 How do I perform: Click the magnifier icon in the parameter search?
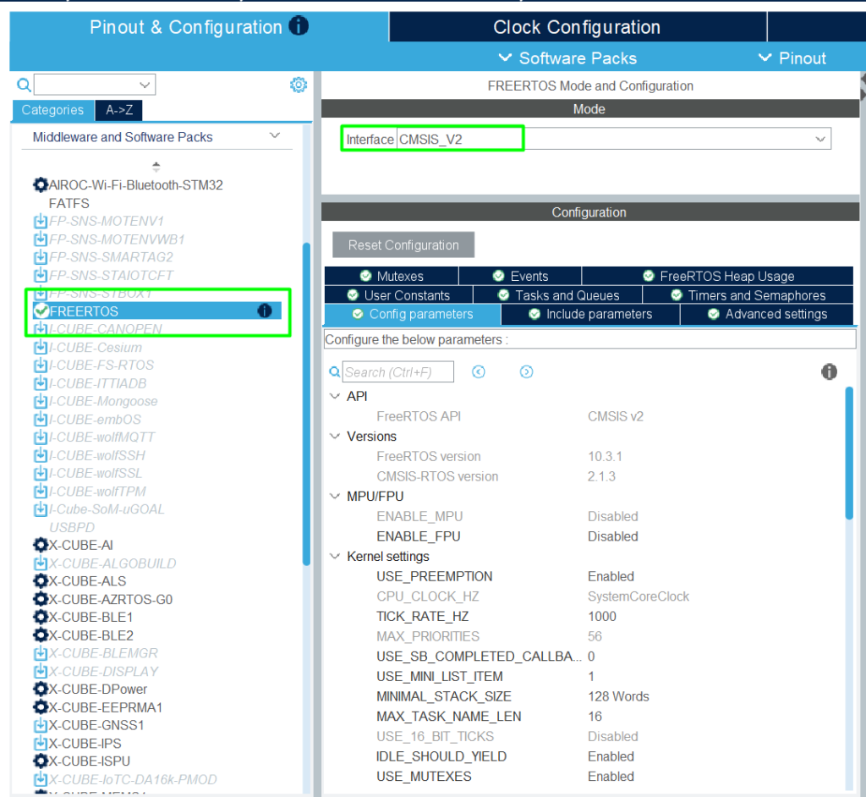click(x=335, y=372)
